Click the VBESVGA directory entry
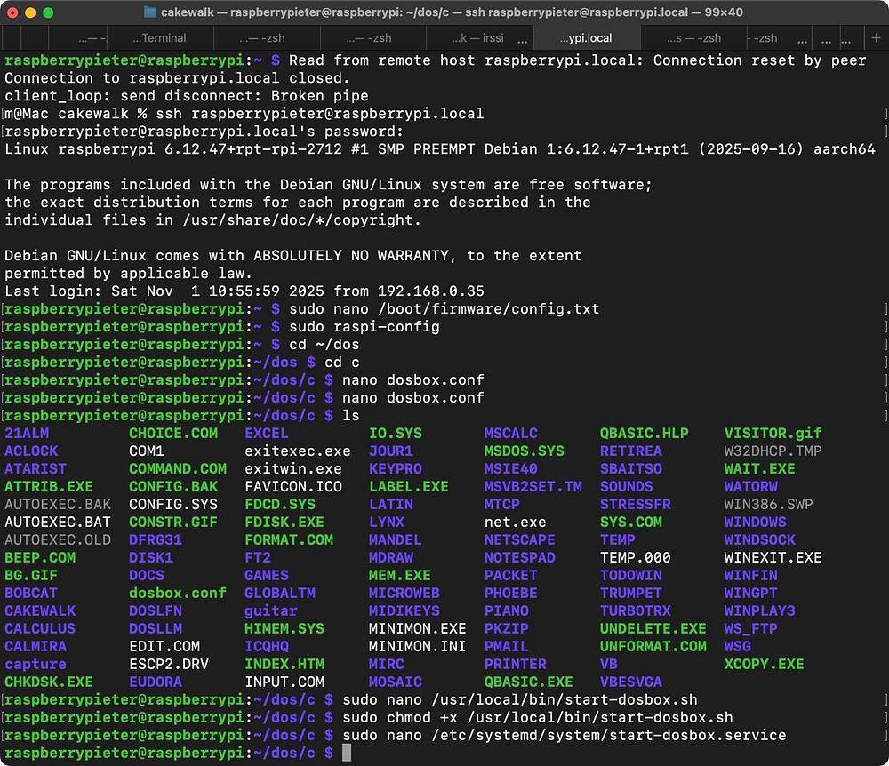Viewport: 889px width, 766px height. (631, 682)
